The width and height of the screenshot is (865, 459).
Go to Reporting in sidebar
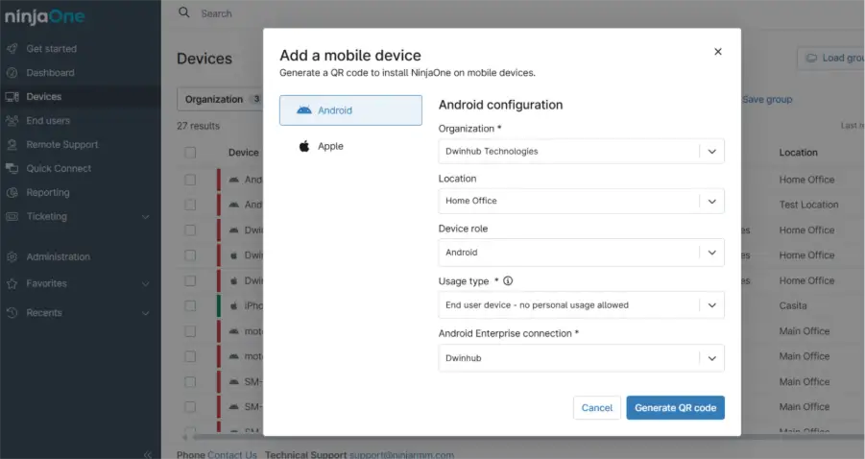pos(48,193)
